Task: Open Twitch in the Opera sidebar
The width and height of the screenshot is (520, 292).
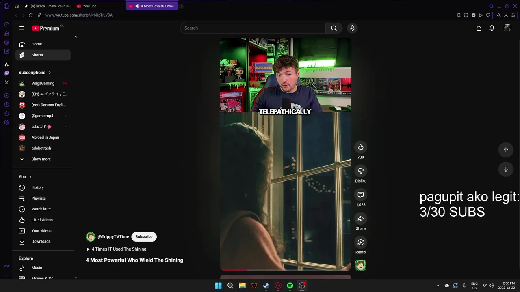Action: coord(6,73)
